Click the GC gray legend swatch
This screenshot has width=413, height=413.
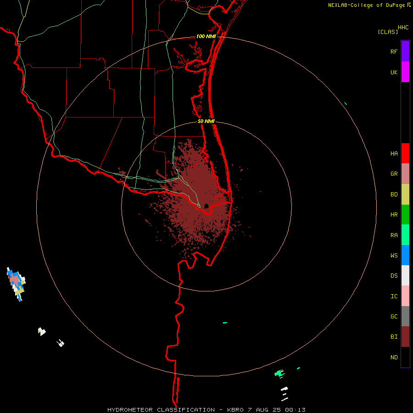point(405,316)
